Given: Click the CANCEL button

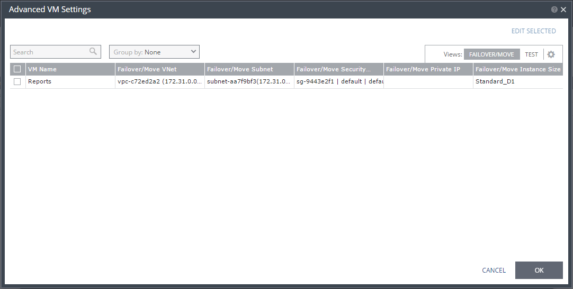Looking at the screenshot, I should click(x=494, y=270).
